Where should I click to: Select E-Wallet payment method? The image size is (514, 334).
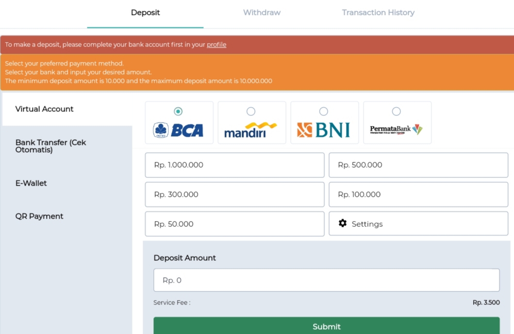point(67,183)
